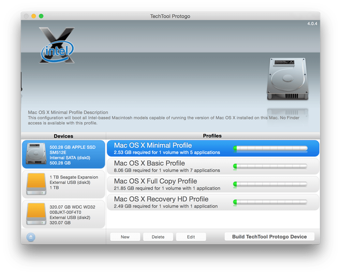This screenshot has height=274, width=341.
Task: Click Build TechTool Protogo Device
Action: click(269, 237)
